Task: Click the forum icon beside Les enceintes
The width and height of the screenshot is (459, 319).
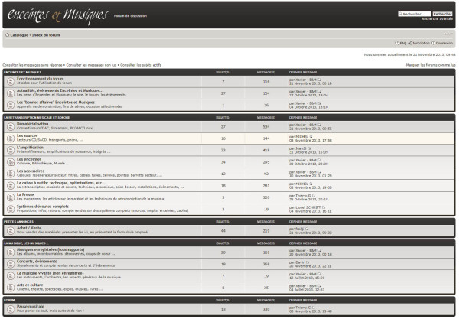Action: tap(10, 161)
